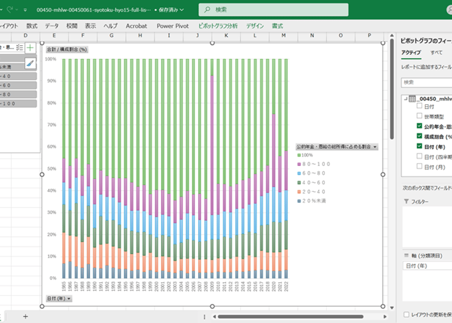Click the 2 0～4 0 legend swatch
The width and height of the screenshot is (452, 323).
click(x=299, y=192)
